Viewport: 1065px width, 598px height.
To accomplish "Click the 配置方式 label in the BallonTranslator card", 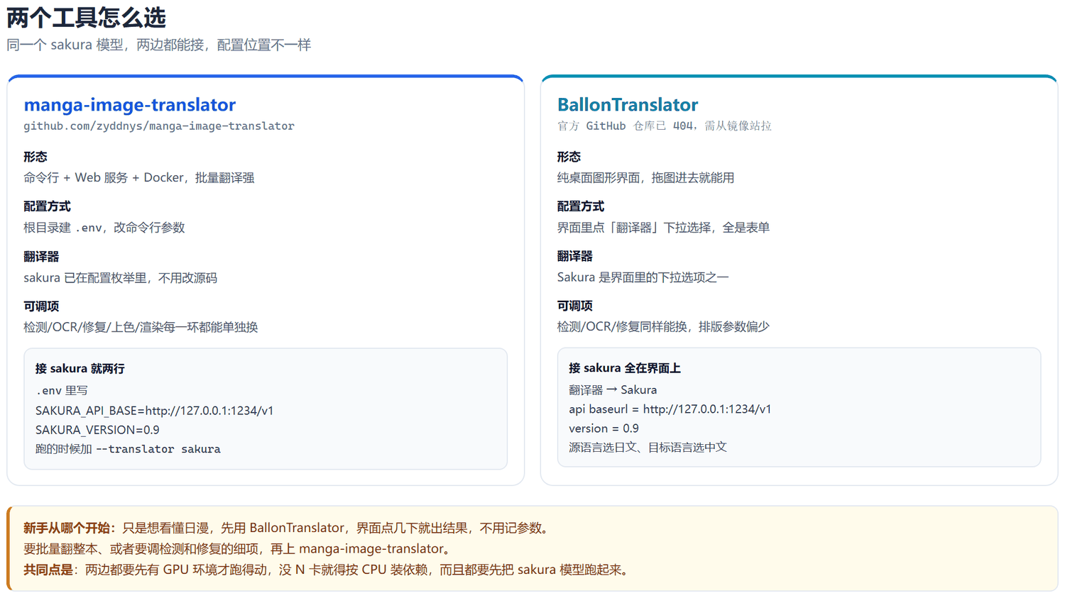I will [581, 206].
